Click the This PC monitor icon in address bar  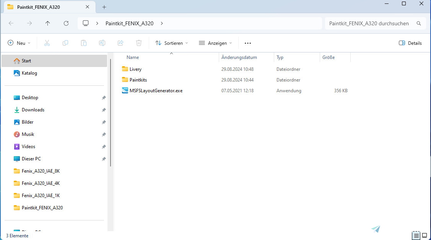86,23
